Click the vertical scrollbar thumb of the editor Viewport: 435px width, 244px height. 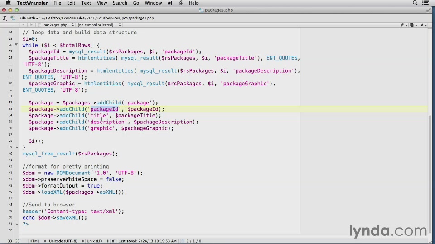tap(430, 173)
